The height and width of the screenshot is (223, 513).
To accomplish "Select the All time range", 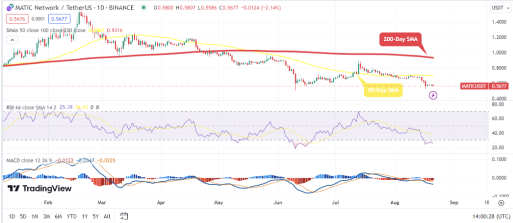I will tap(107, 216).
